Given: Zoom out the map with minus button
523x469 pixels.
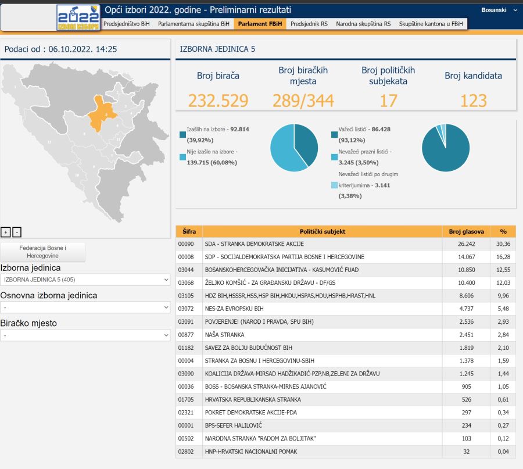Looking at the screenshot, I should (17, 232).
